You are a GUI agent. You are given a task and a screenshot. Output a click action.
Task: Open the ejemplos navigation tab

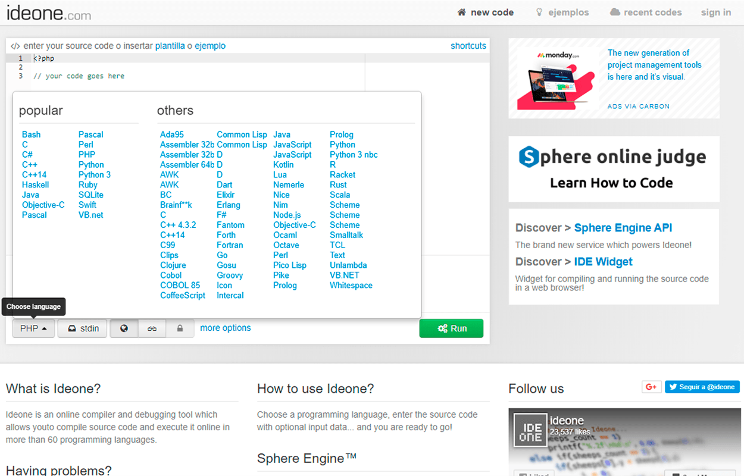tap(562, 12)
